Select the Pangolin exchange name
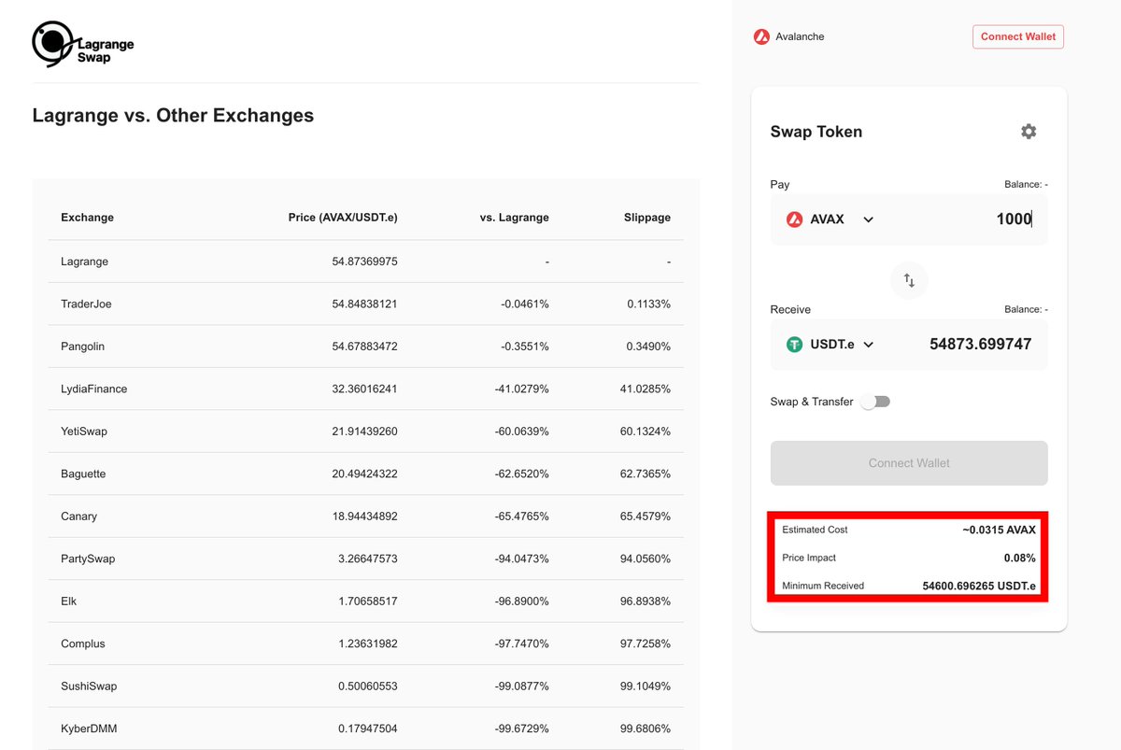 82,347
